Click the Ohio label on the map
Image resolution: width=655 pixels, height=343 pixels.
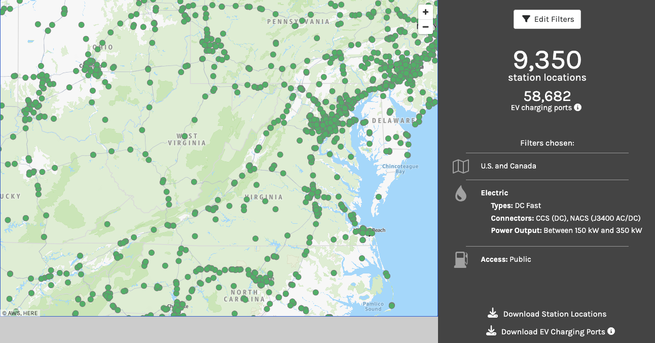pyautogui.click(x=103, y=47)
